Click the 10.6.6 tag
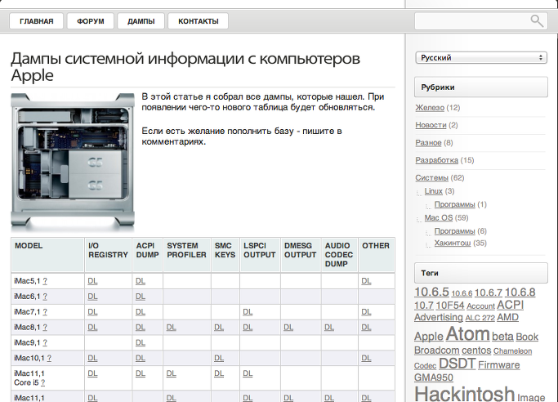Viewport: 558px width, 402px height. coord(462,293)
